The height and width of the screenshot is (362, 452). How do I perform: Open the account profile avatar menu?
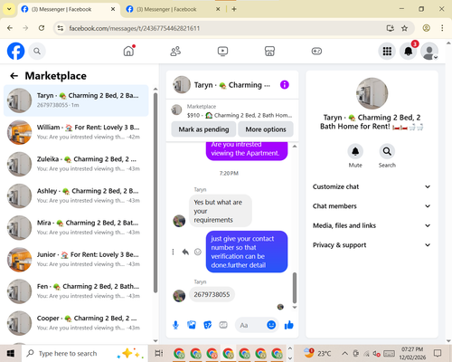point(429,52)
